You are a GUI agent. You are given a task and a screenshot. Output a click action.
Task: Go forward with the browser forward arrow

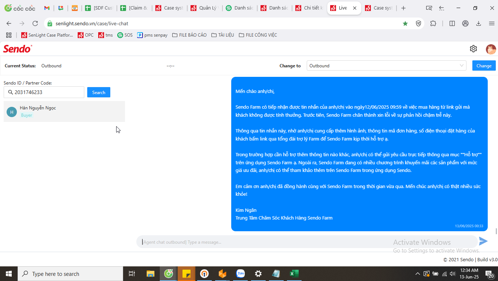pos(22,23)
